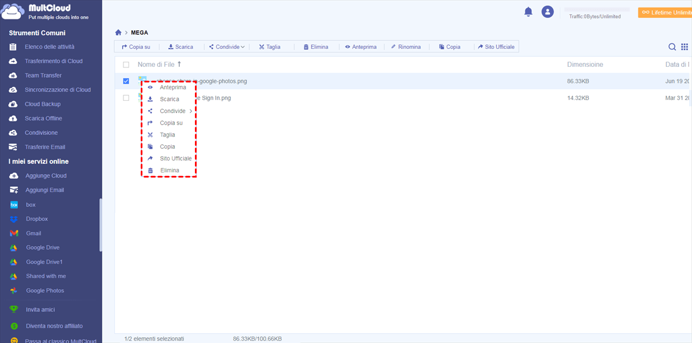Go to Cloud Backup
The width and height of the screenshot is (692, 343).
43,104
